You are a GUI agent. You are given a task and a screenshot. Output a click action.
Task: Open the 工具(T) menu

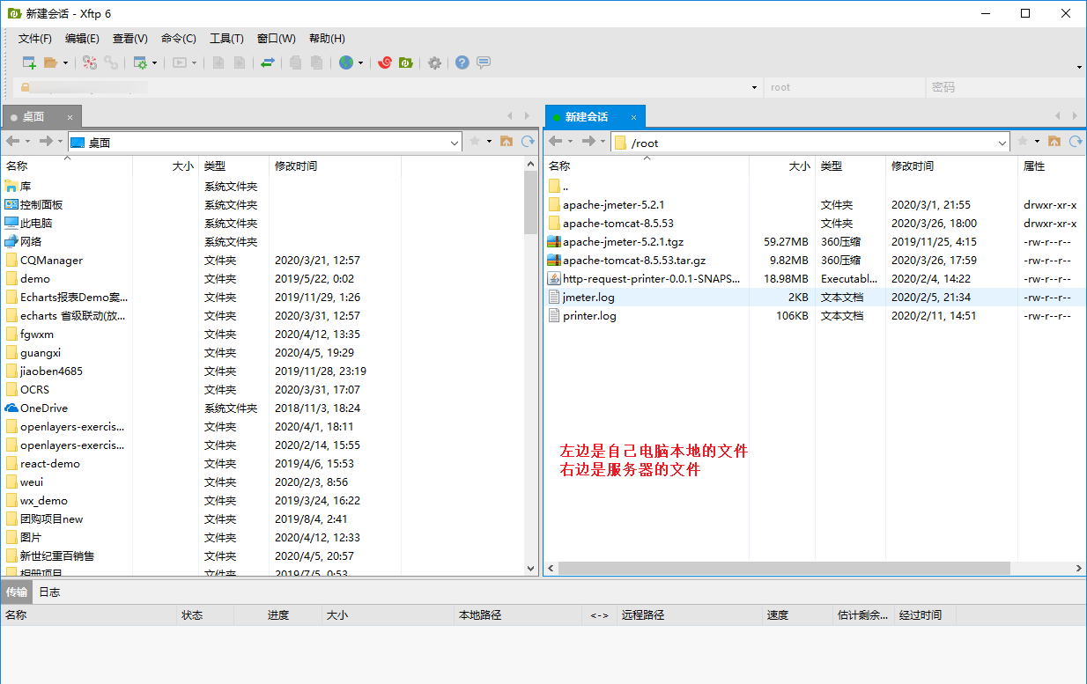click(x=226, y=38)
